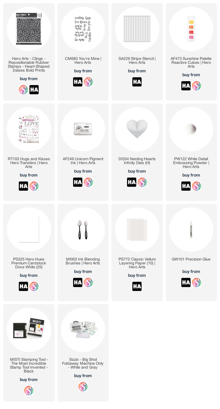This screenshot has height=409, width=220.
Task: Click HA icon under Unicorn Pigment Ink
Action: tap(78, 182)
